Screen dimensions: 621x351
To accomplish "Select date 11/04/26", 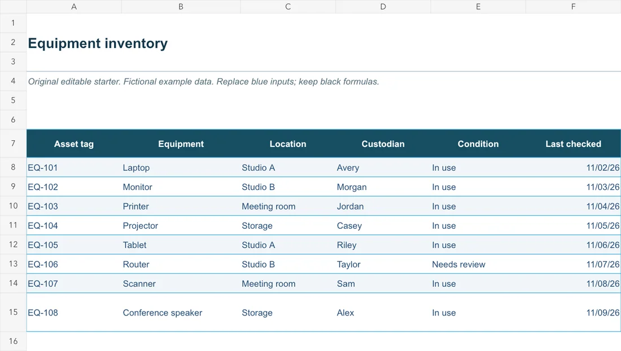I will [573, 206].
